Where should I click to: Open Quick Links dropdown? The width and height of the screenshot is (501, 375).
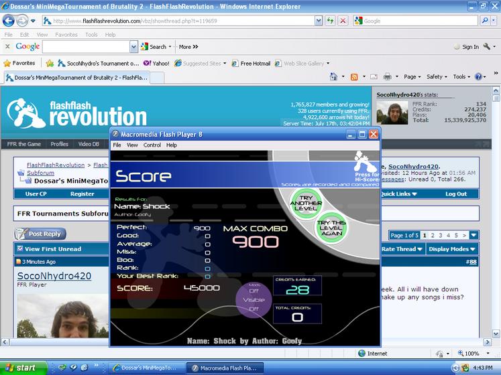tap(398, 194)
